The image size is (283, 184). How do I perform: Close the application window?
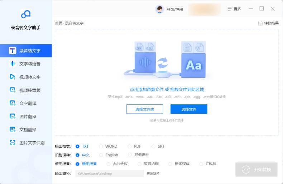[x=273, y=9]
